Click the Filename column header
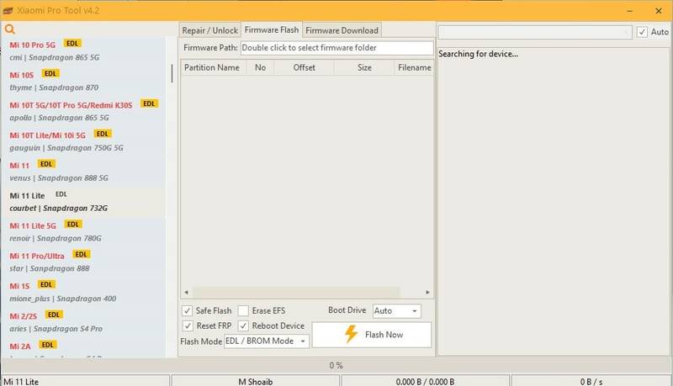Viewport: 673px width, 386px height. [414, 68]
